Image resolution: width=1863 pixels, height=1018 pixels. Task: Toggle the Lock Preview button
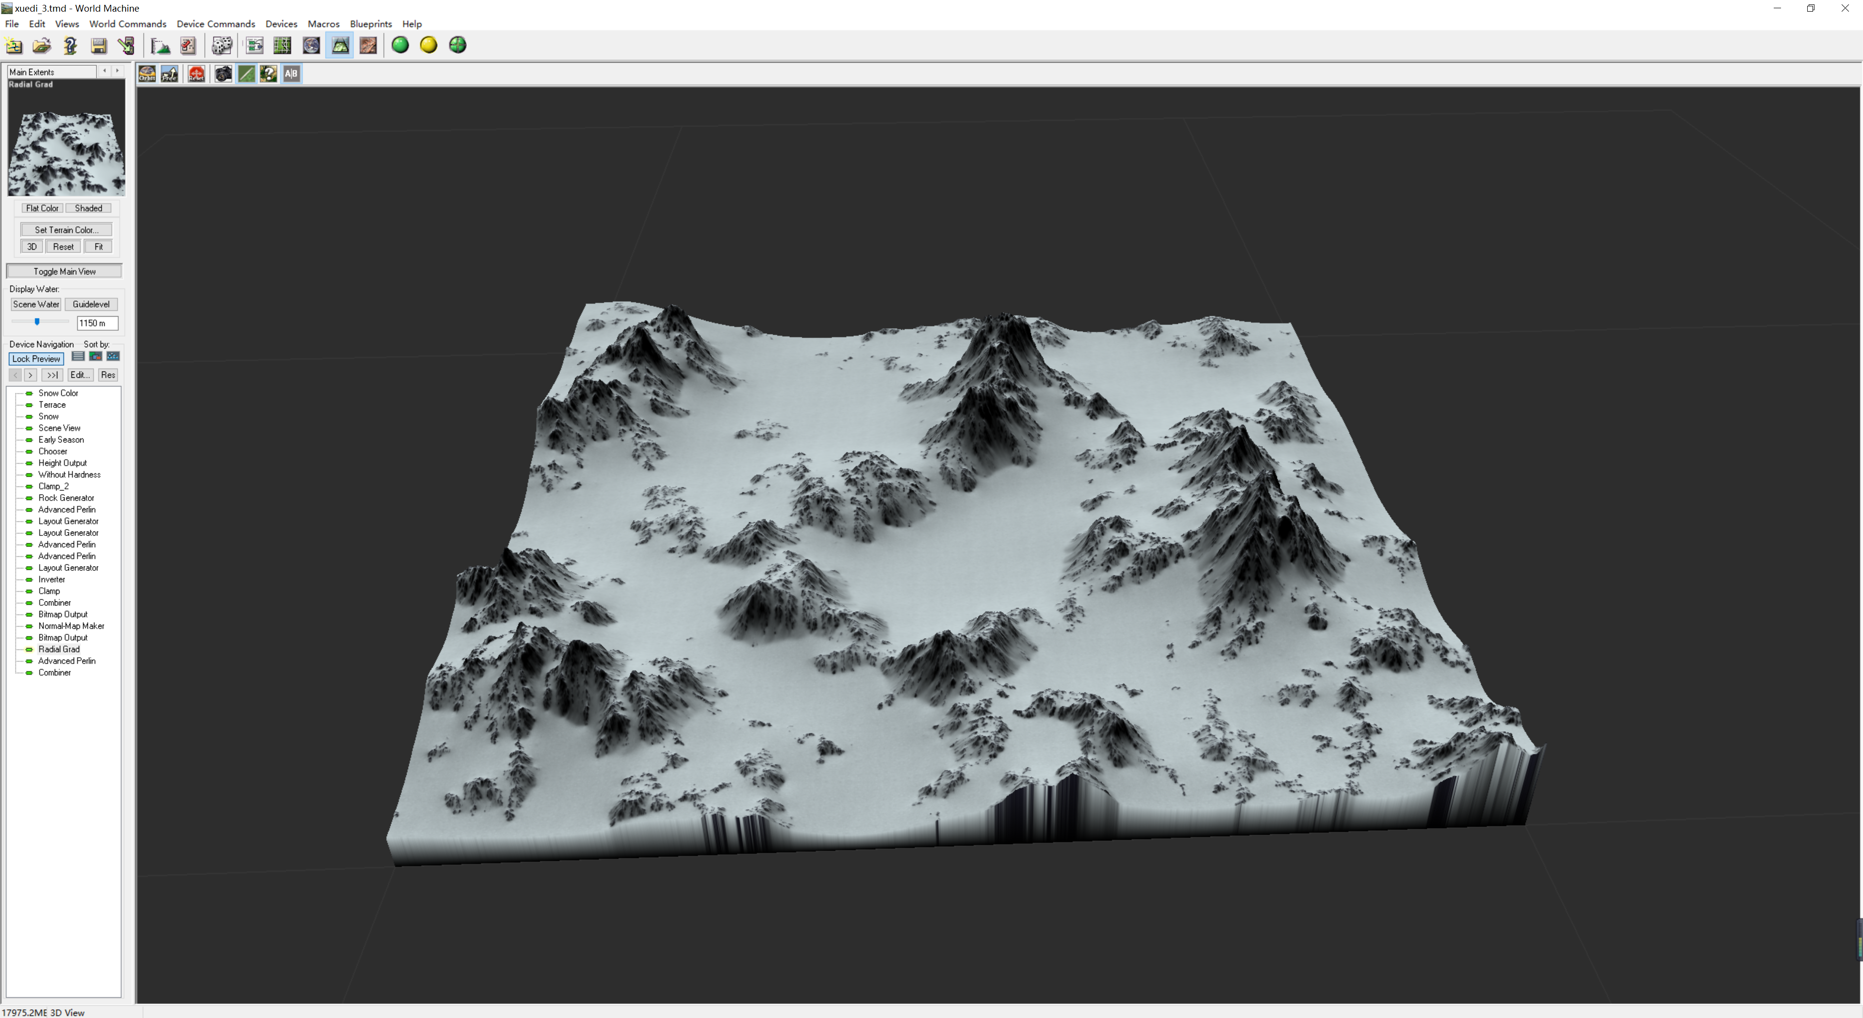pyautogui.click(x=36, y=358)
